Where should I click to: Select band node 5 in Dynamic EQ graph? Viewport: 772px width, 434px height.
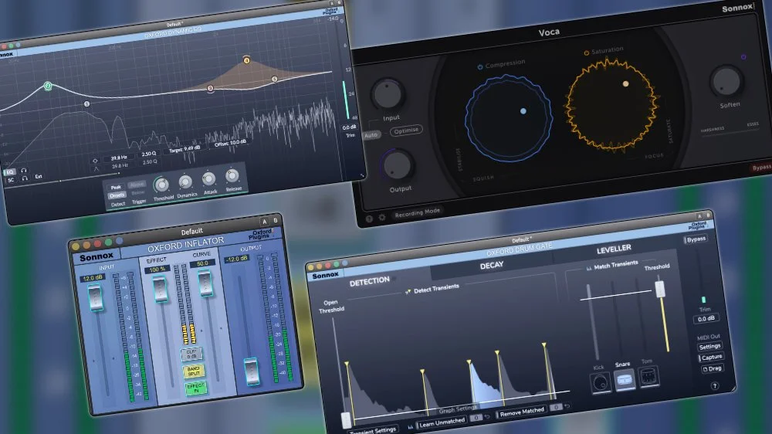pos(274,79)
